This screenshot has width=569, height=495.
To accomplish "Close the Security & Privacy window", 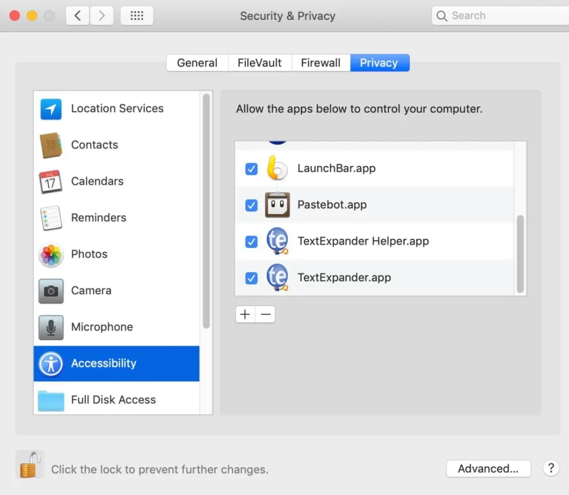I will (x=15, y=16).
